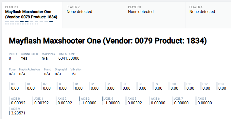Switch to the Player 2 tab
Image resolution: width=231 pixels, height=119 pixels.
[x=93, y=15]
